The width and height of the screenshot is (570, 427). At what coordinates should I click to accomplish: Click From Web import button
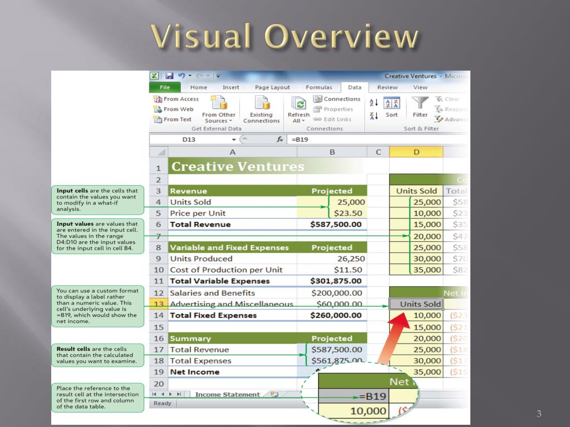(x=174, y=109)
